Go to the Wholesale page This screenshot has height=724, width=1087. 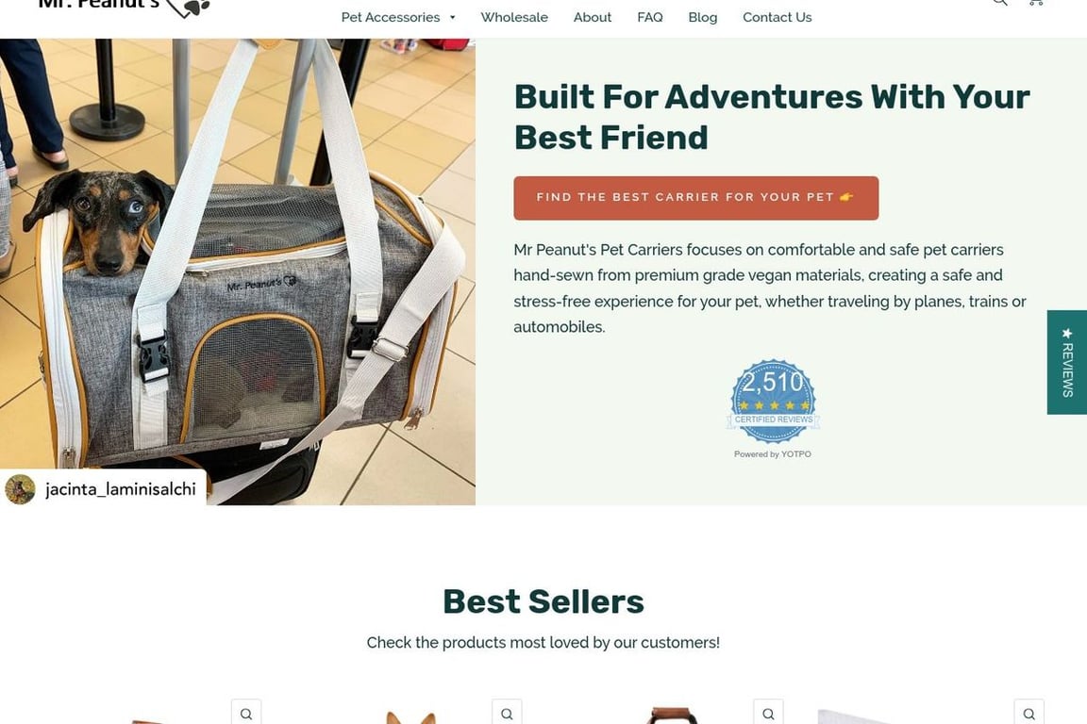(514, 17)
